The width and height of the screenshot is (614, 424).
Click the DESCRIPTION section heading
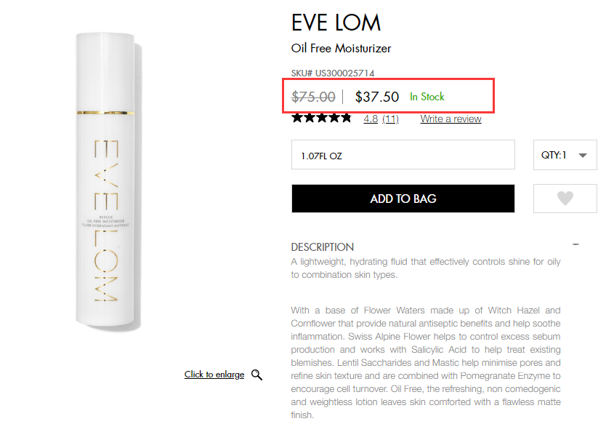322,247
